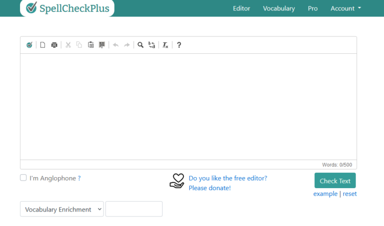This screenshot has width=384, height=226.
Task: Click the Remove Format icon
Action: 165,45
